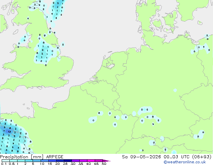Image resolution: width=213 pixels, height=165 pixels.
Task: Click the lightest 0.1–0.5 mm legend swatch
Action: click(x=6, y=161)
